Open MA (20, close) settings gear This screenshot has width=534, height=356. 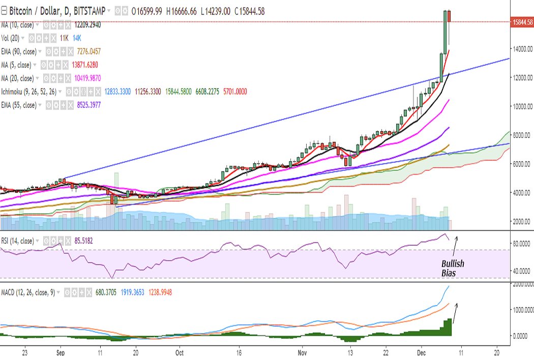tap(53, 78)
